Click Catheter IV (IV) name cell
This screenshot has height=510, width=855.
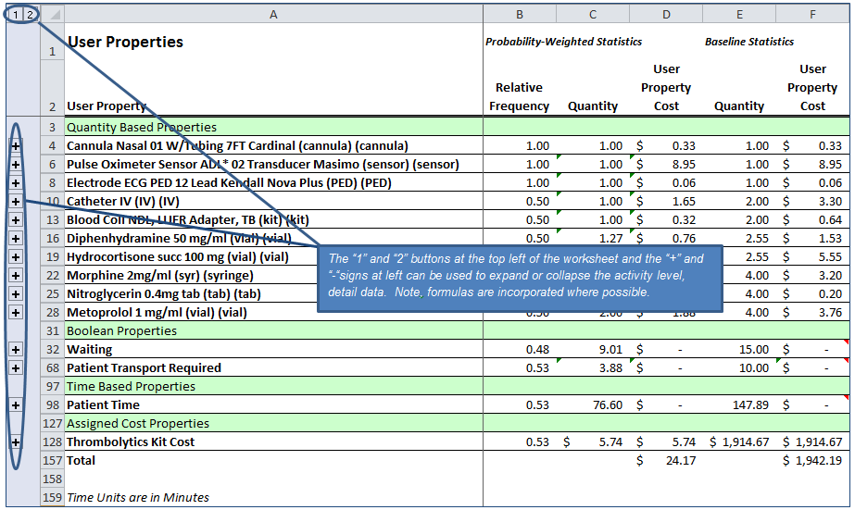pyautogui.click(x=273, y=202)
